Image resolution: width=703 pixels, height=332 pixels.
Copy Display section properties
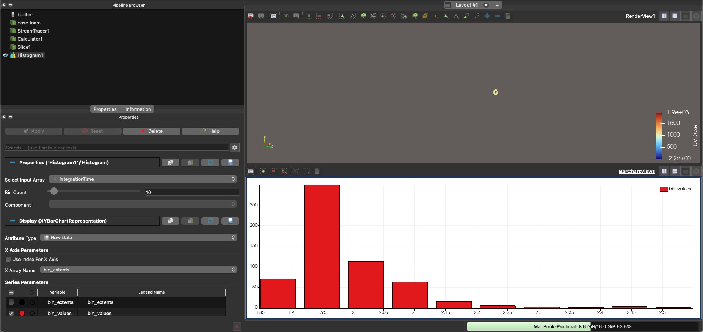click(170, 221)
